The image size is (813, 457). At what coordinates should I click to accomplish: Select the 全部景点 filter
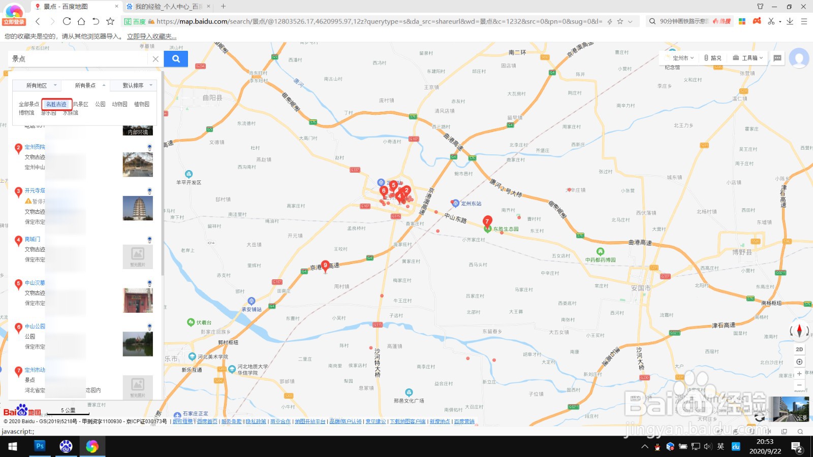pos(29,104)
